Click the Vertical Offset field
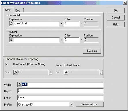Image resolution: width=128 pixels, height=111 pixels. 71,40
